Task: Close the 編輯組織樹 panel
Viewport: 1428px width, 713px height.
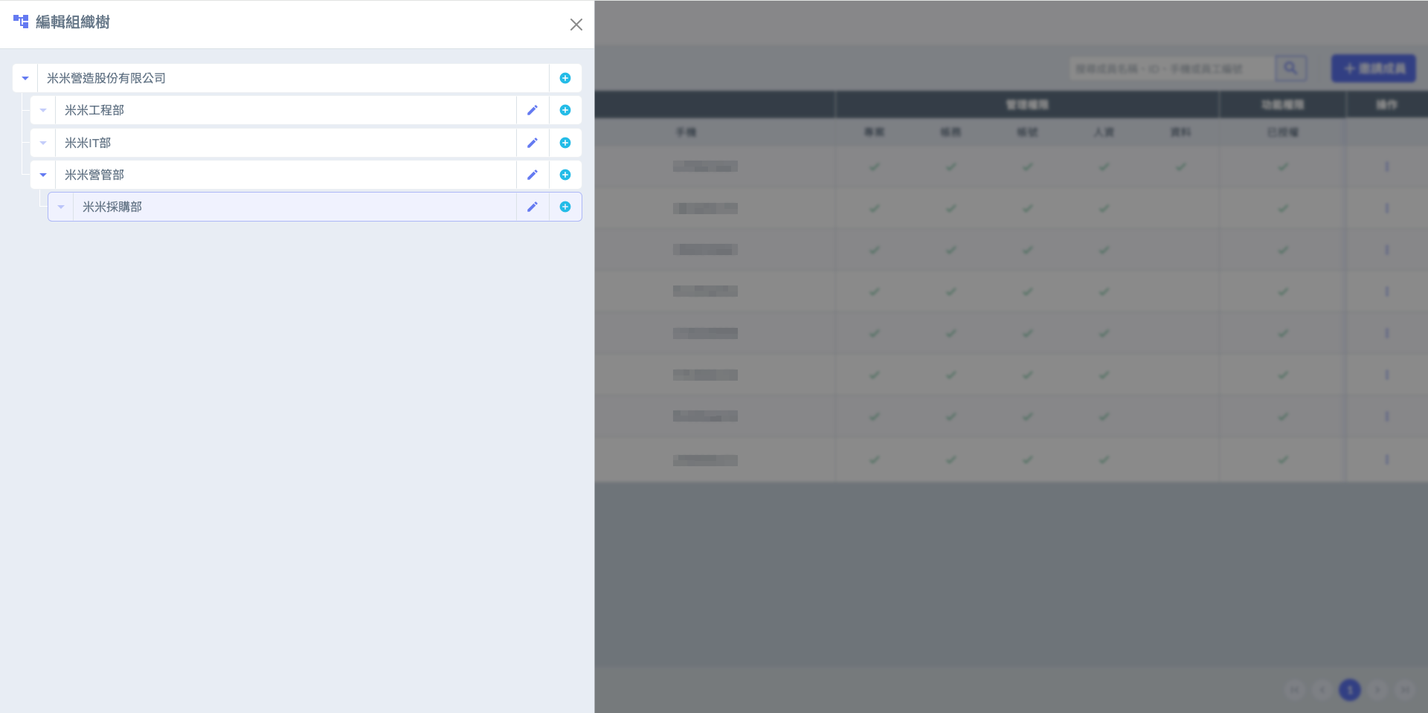Action: point(576,25)
